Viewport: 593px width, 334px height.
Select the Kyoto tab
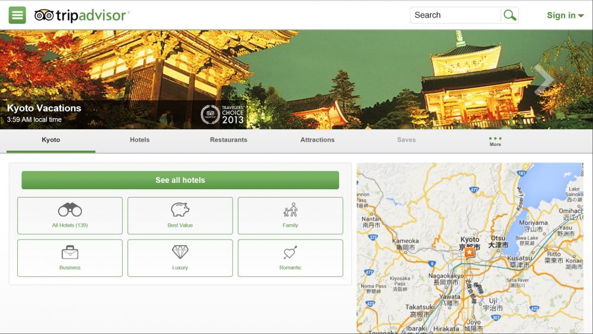pyautogui.click(x=50, y=140)
